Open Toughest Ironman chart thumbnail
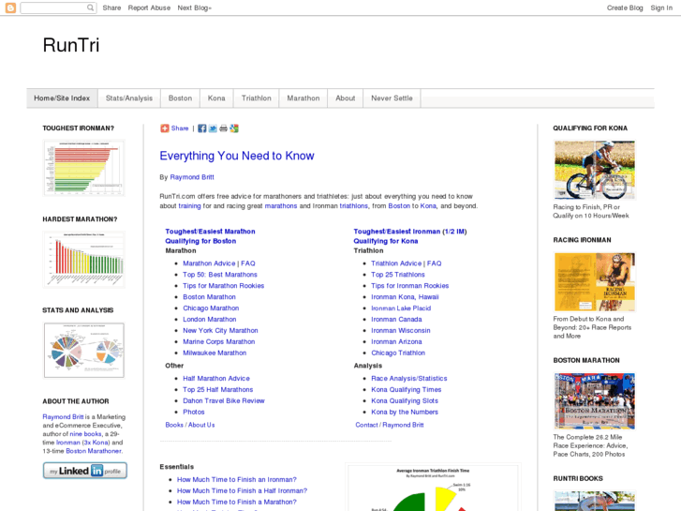 point(83,168)
